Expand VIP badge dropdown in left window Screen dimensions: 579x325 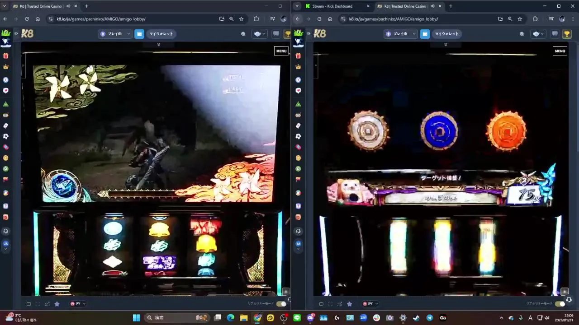259,34
